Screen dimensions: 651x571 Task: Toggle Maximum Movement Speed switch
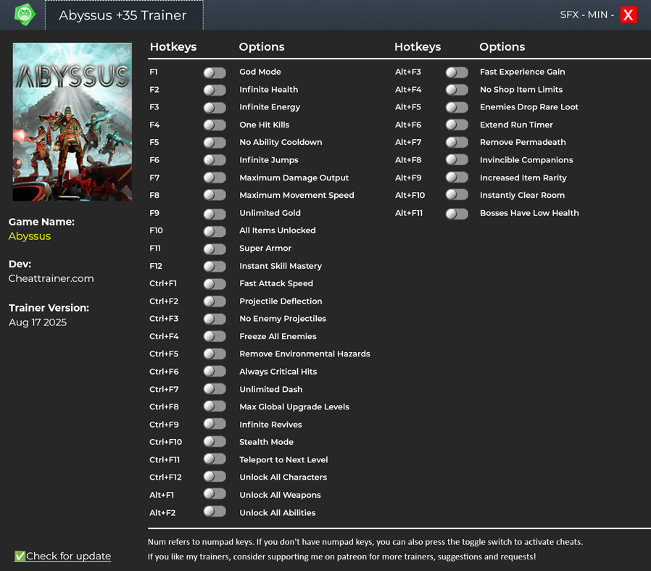coord(215,196)
